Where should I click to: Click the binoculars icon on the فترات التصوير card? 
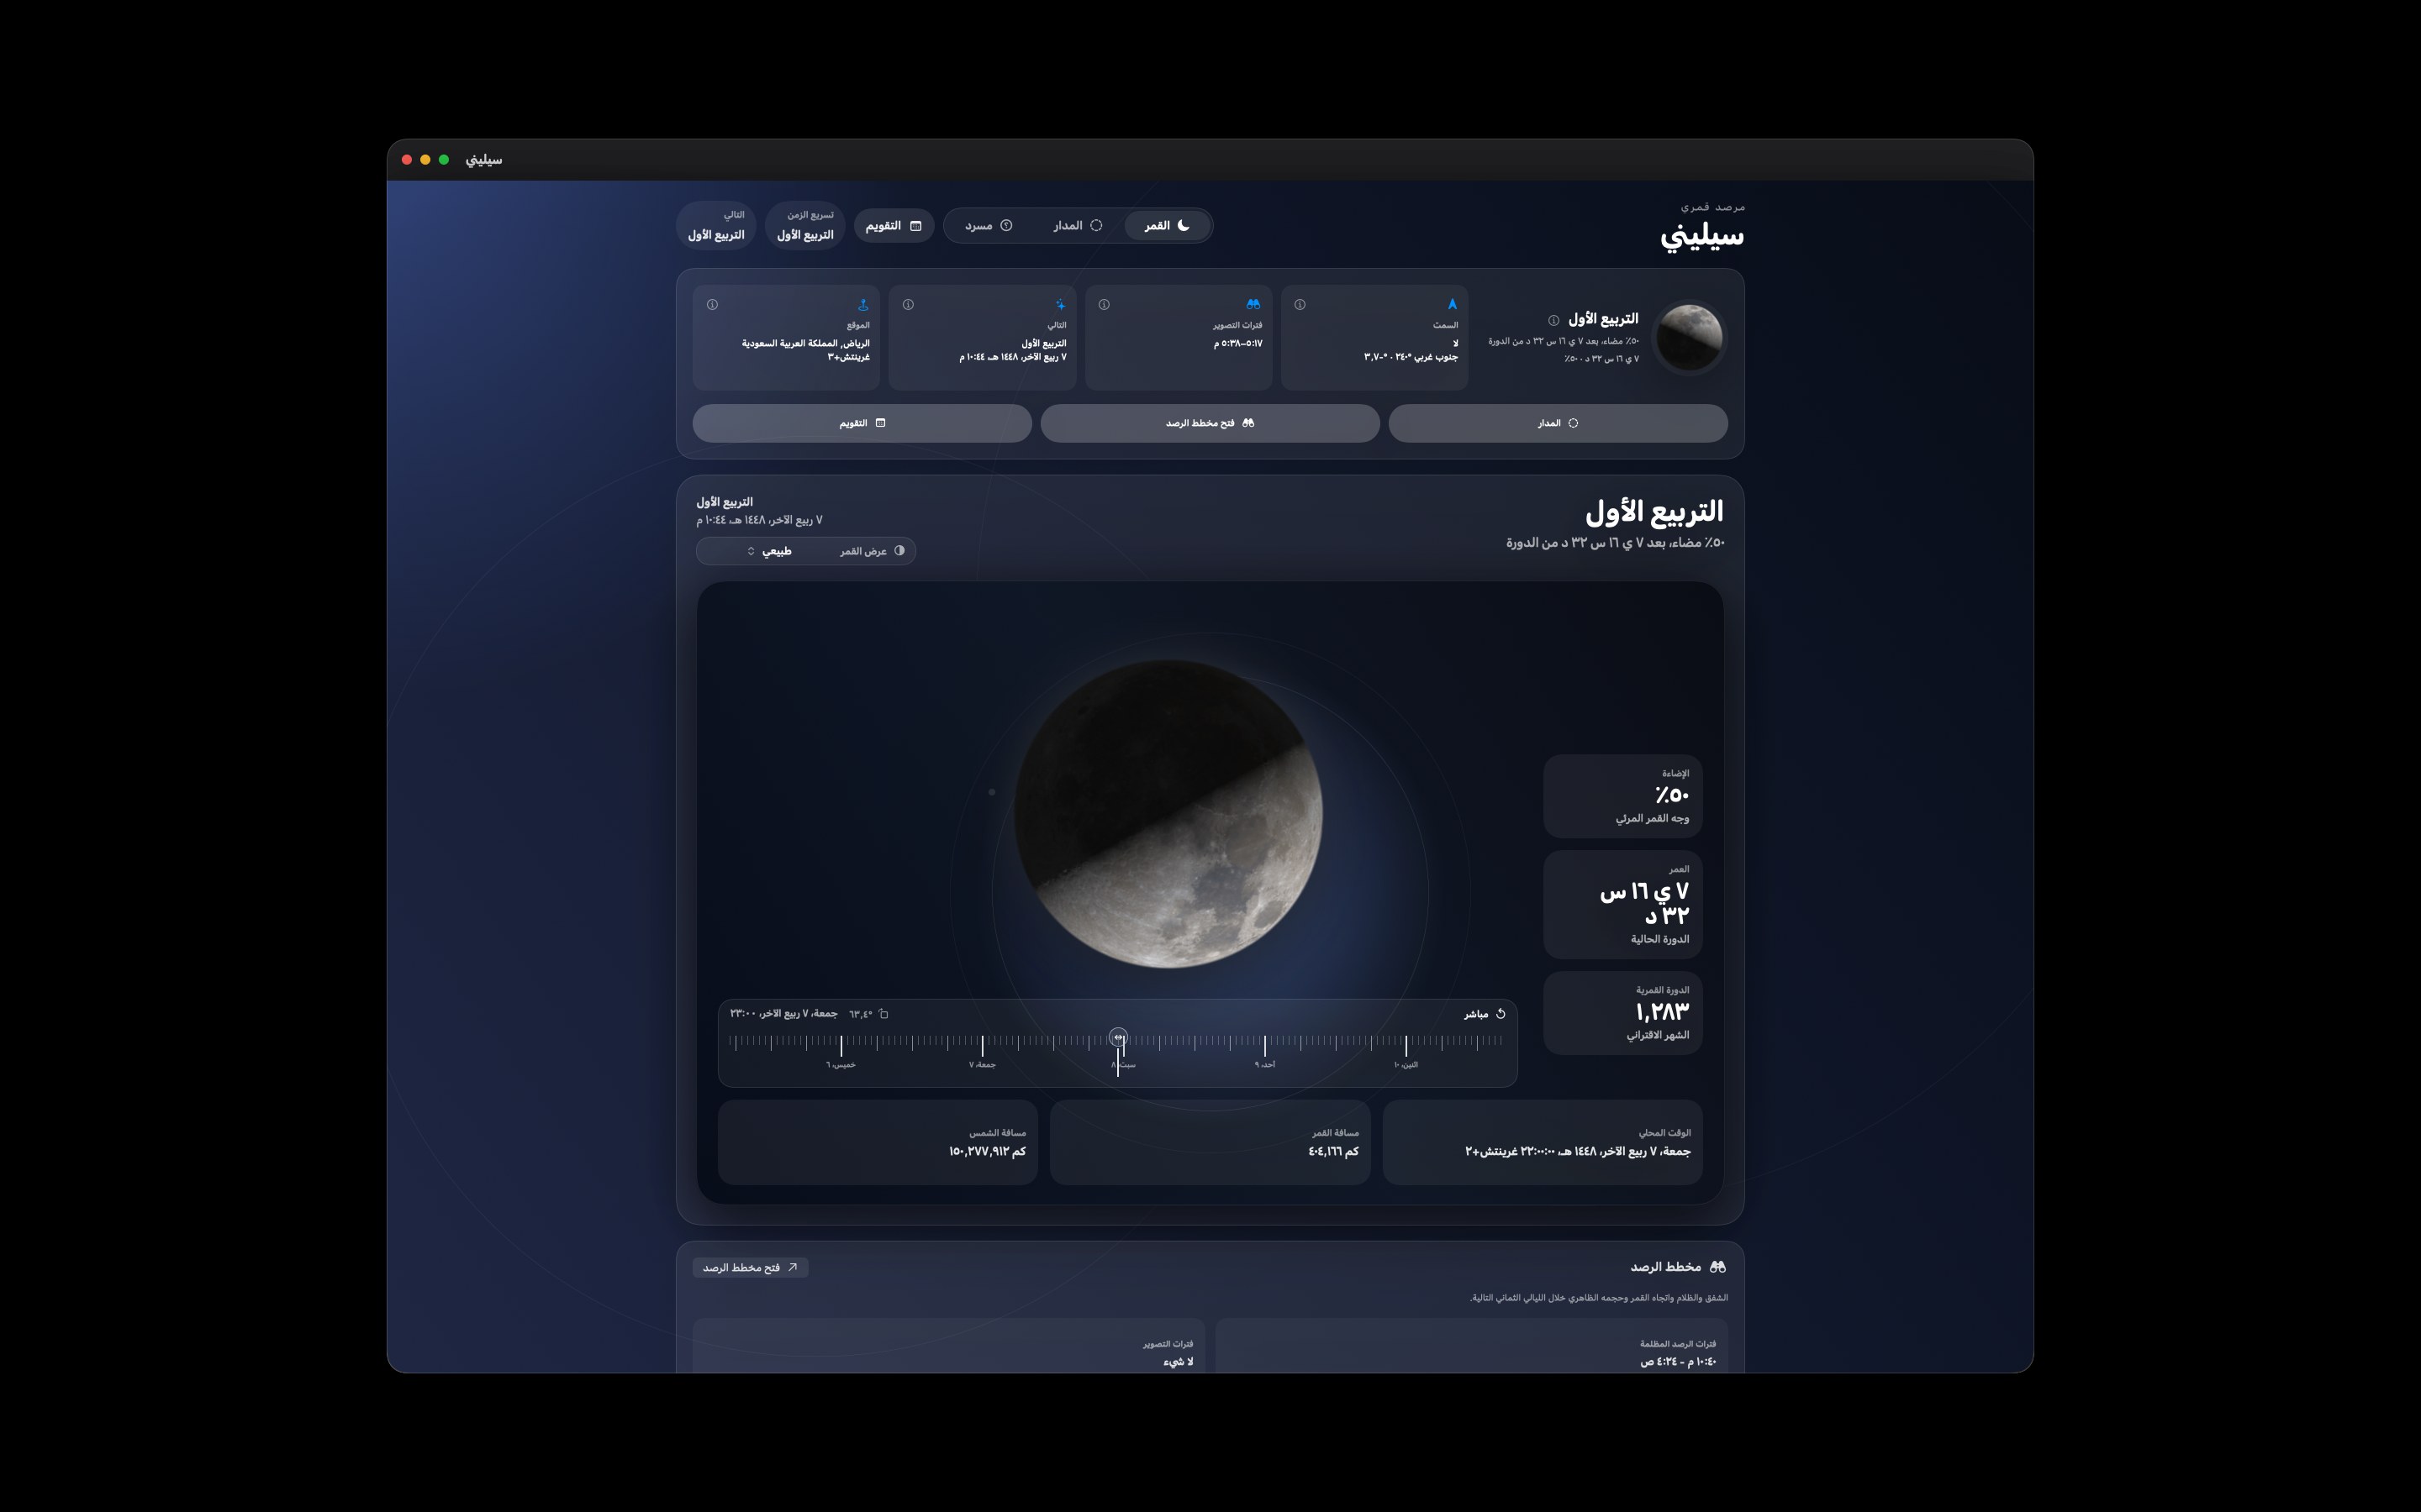click(x=1253, y=304)
